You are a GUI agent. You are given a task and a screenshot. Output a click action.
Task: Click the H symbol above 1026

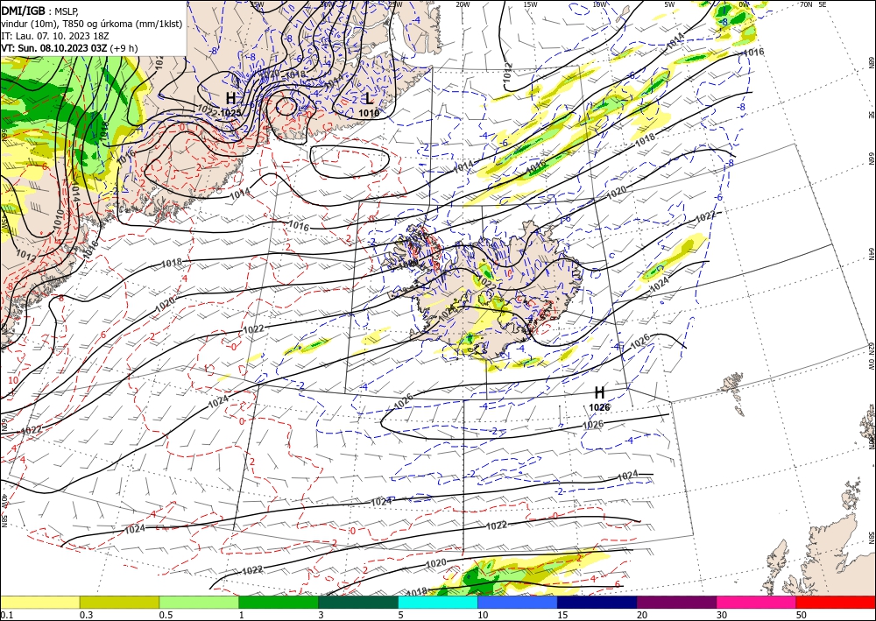click(x=599, y=392)
